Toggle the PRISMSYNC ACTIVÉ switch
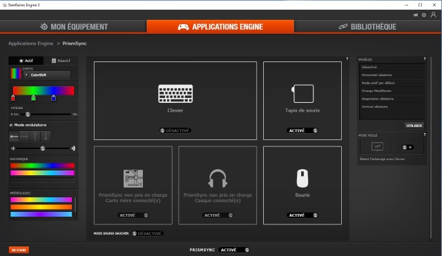Image resolution: width=442 pixels, height=256 pixels. pyautogui.click(x=234, y=250)
